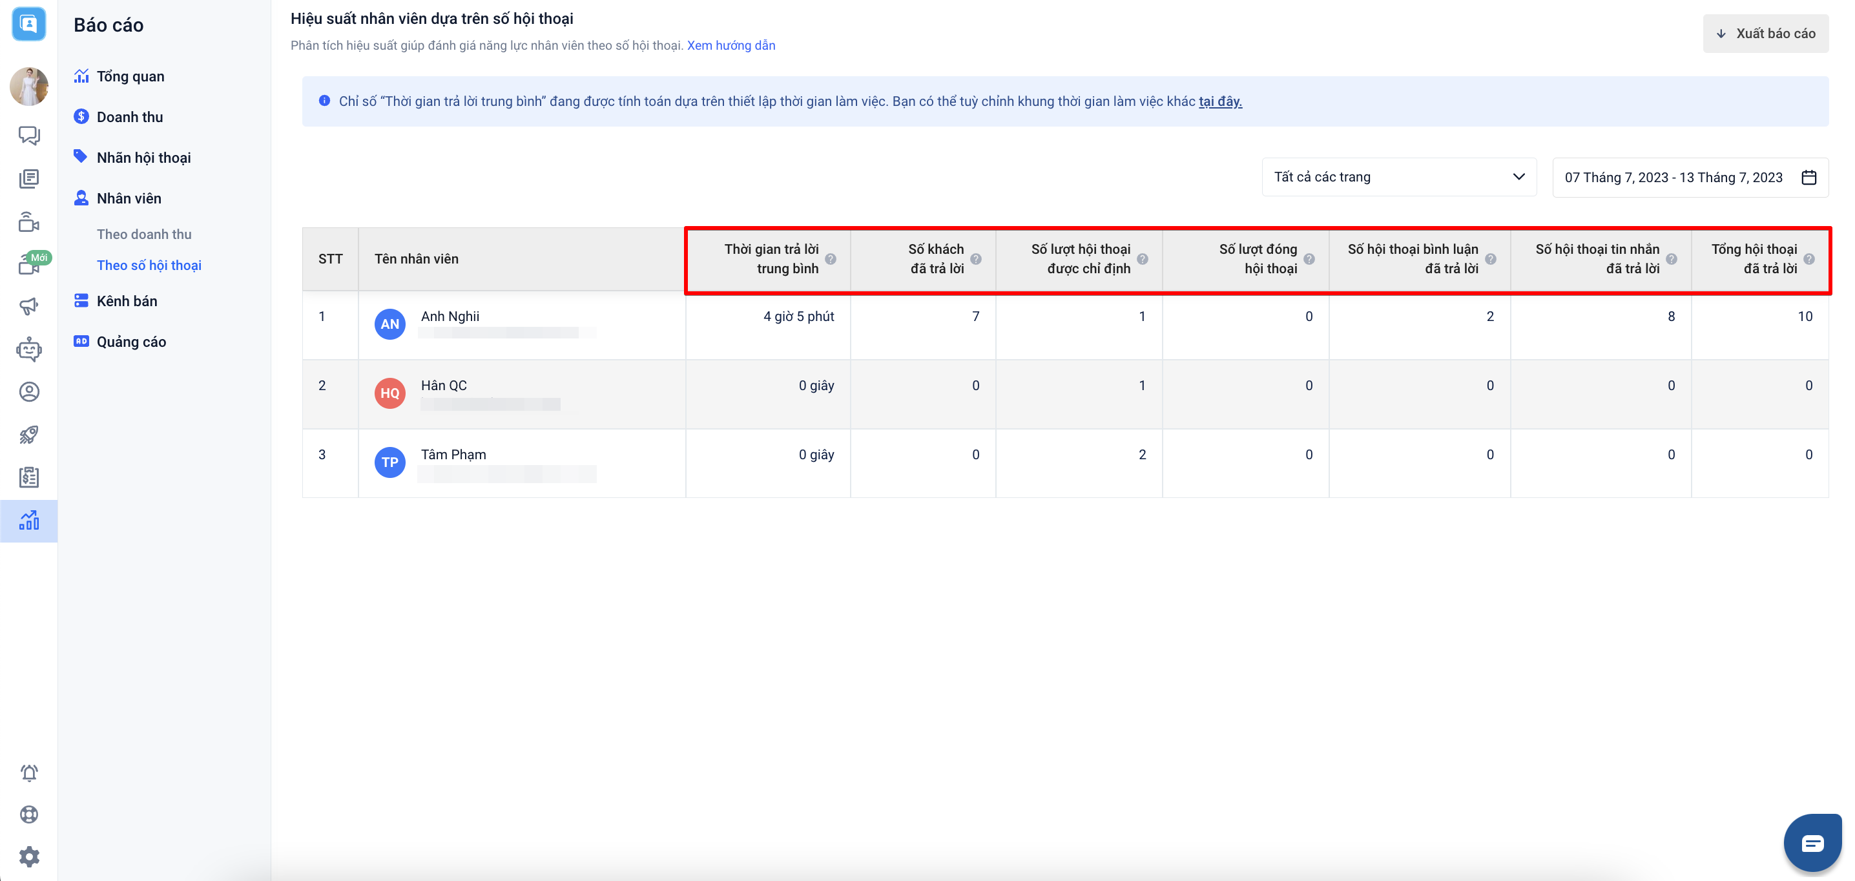Open the Xem hướng dẫn link
Screen dimensions: 1855x881
731,45
